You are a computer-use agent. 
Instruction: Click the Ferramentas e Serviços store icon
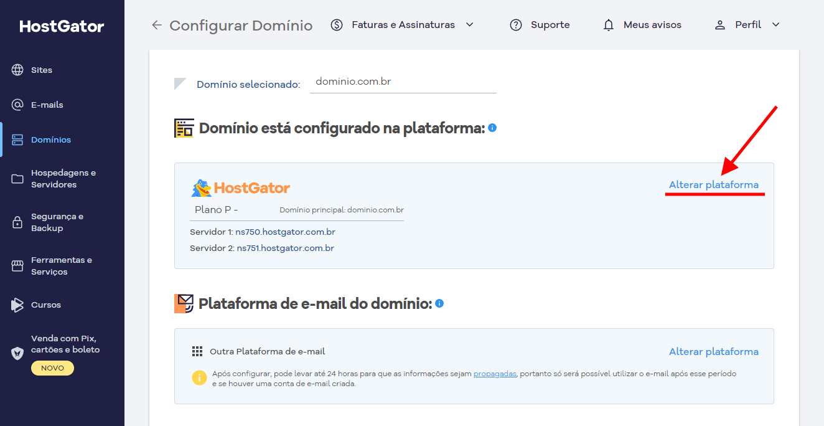tap(17, 266)
